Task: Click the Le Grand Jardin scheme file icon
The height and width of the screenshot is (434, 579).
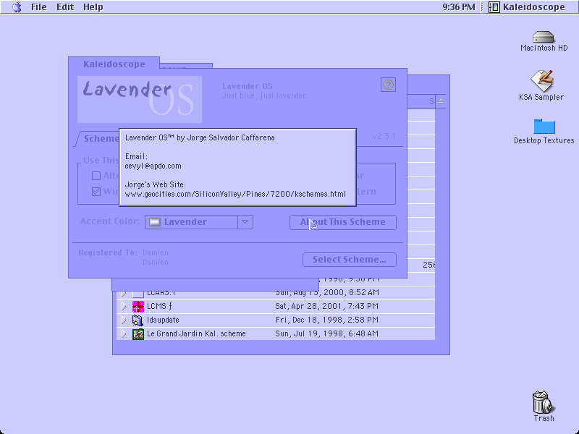Action: 138,334
